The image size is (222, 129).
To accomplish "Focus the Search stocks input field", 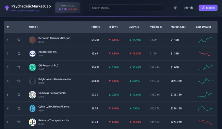I will [126, 8].
